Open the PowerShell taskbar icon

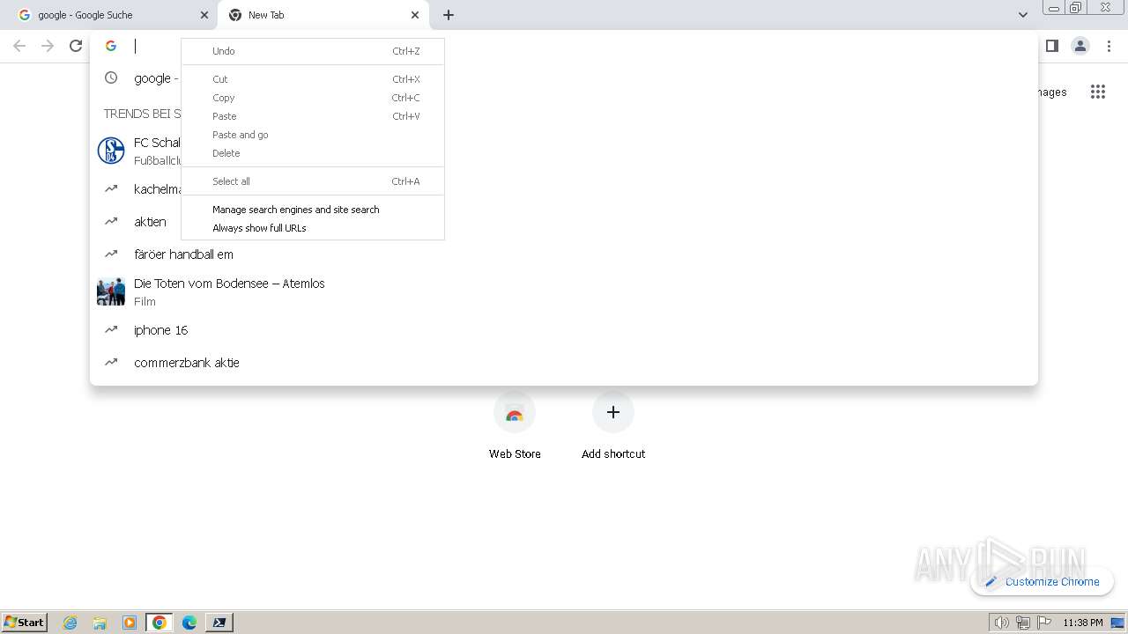(219, 623)
